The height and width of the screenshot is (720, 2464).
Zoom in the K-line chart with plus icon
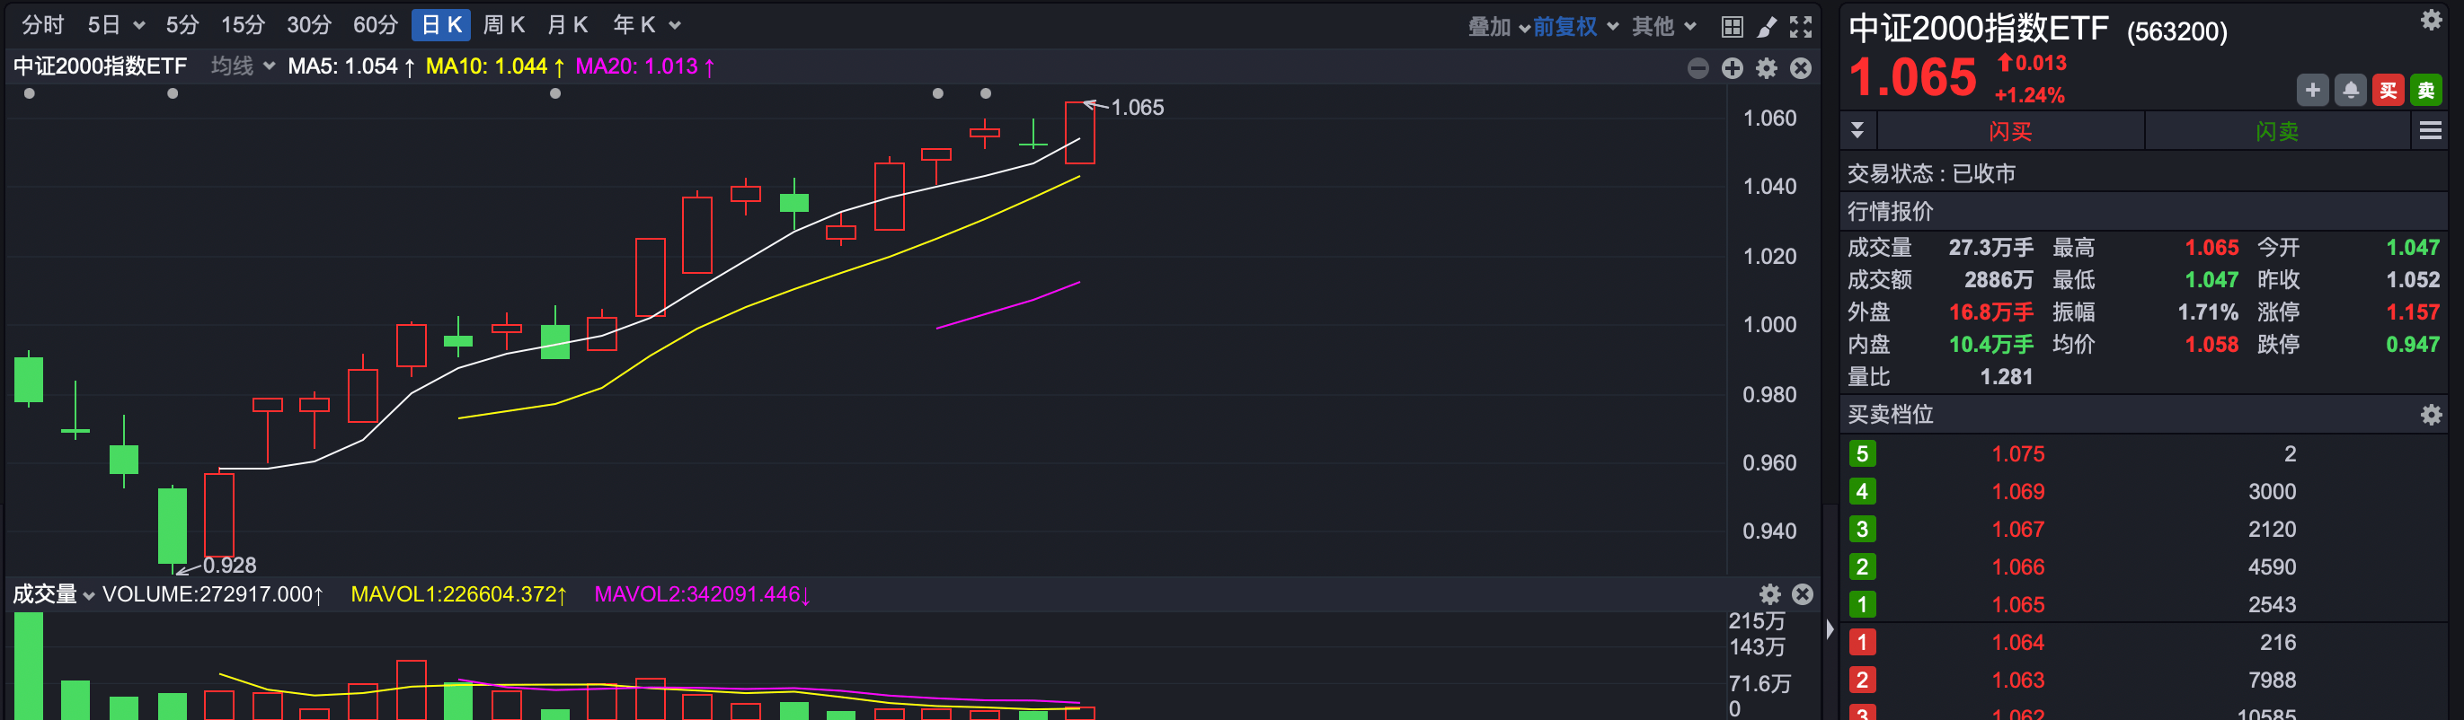click(x=1733, y=68)
